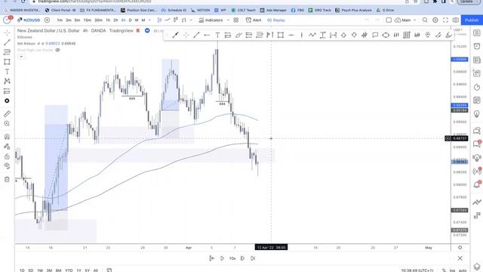The height and width of the screenshot is (272, 483).
Task: Collapse the indicator legend arrow
Action: click(x=21, y=57)
